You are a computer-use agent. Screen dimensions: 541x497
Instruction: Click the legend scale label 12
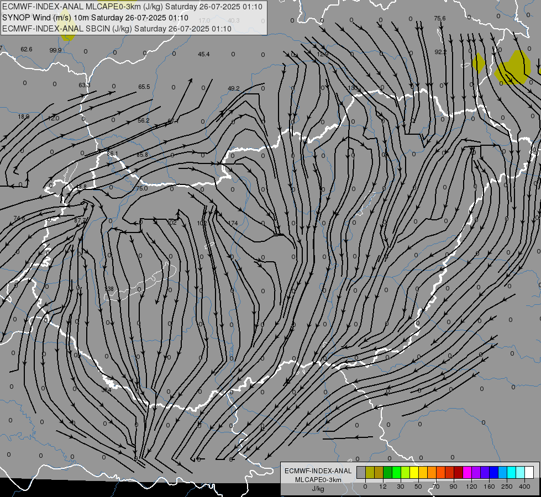(x=383, y=487)
